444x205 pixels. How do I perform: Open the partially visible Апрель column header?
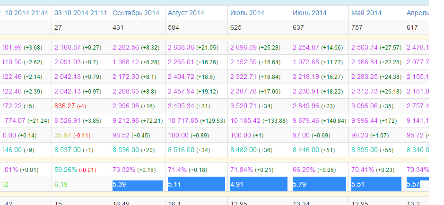coord(418,13)
